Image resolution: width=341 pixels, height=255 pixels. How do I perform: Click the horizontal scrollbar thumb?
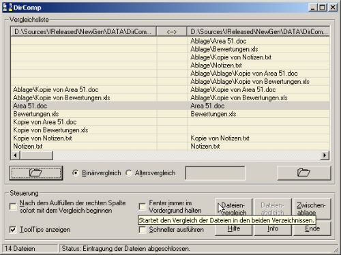click(x=36, y=155)
